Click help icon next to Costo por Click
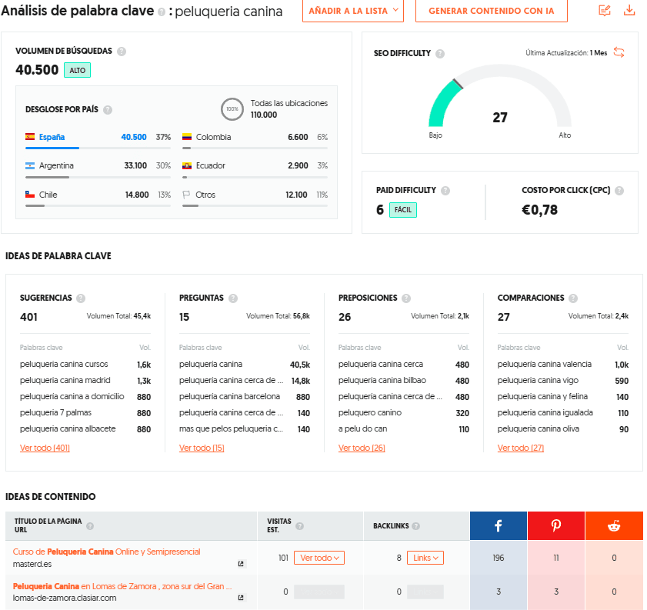This screenshot has height=610, width=647. [x=619, y=191]
